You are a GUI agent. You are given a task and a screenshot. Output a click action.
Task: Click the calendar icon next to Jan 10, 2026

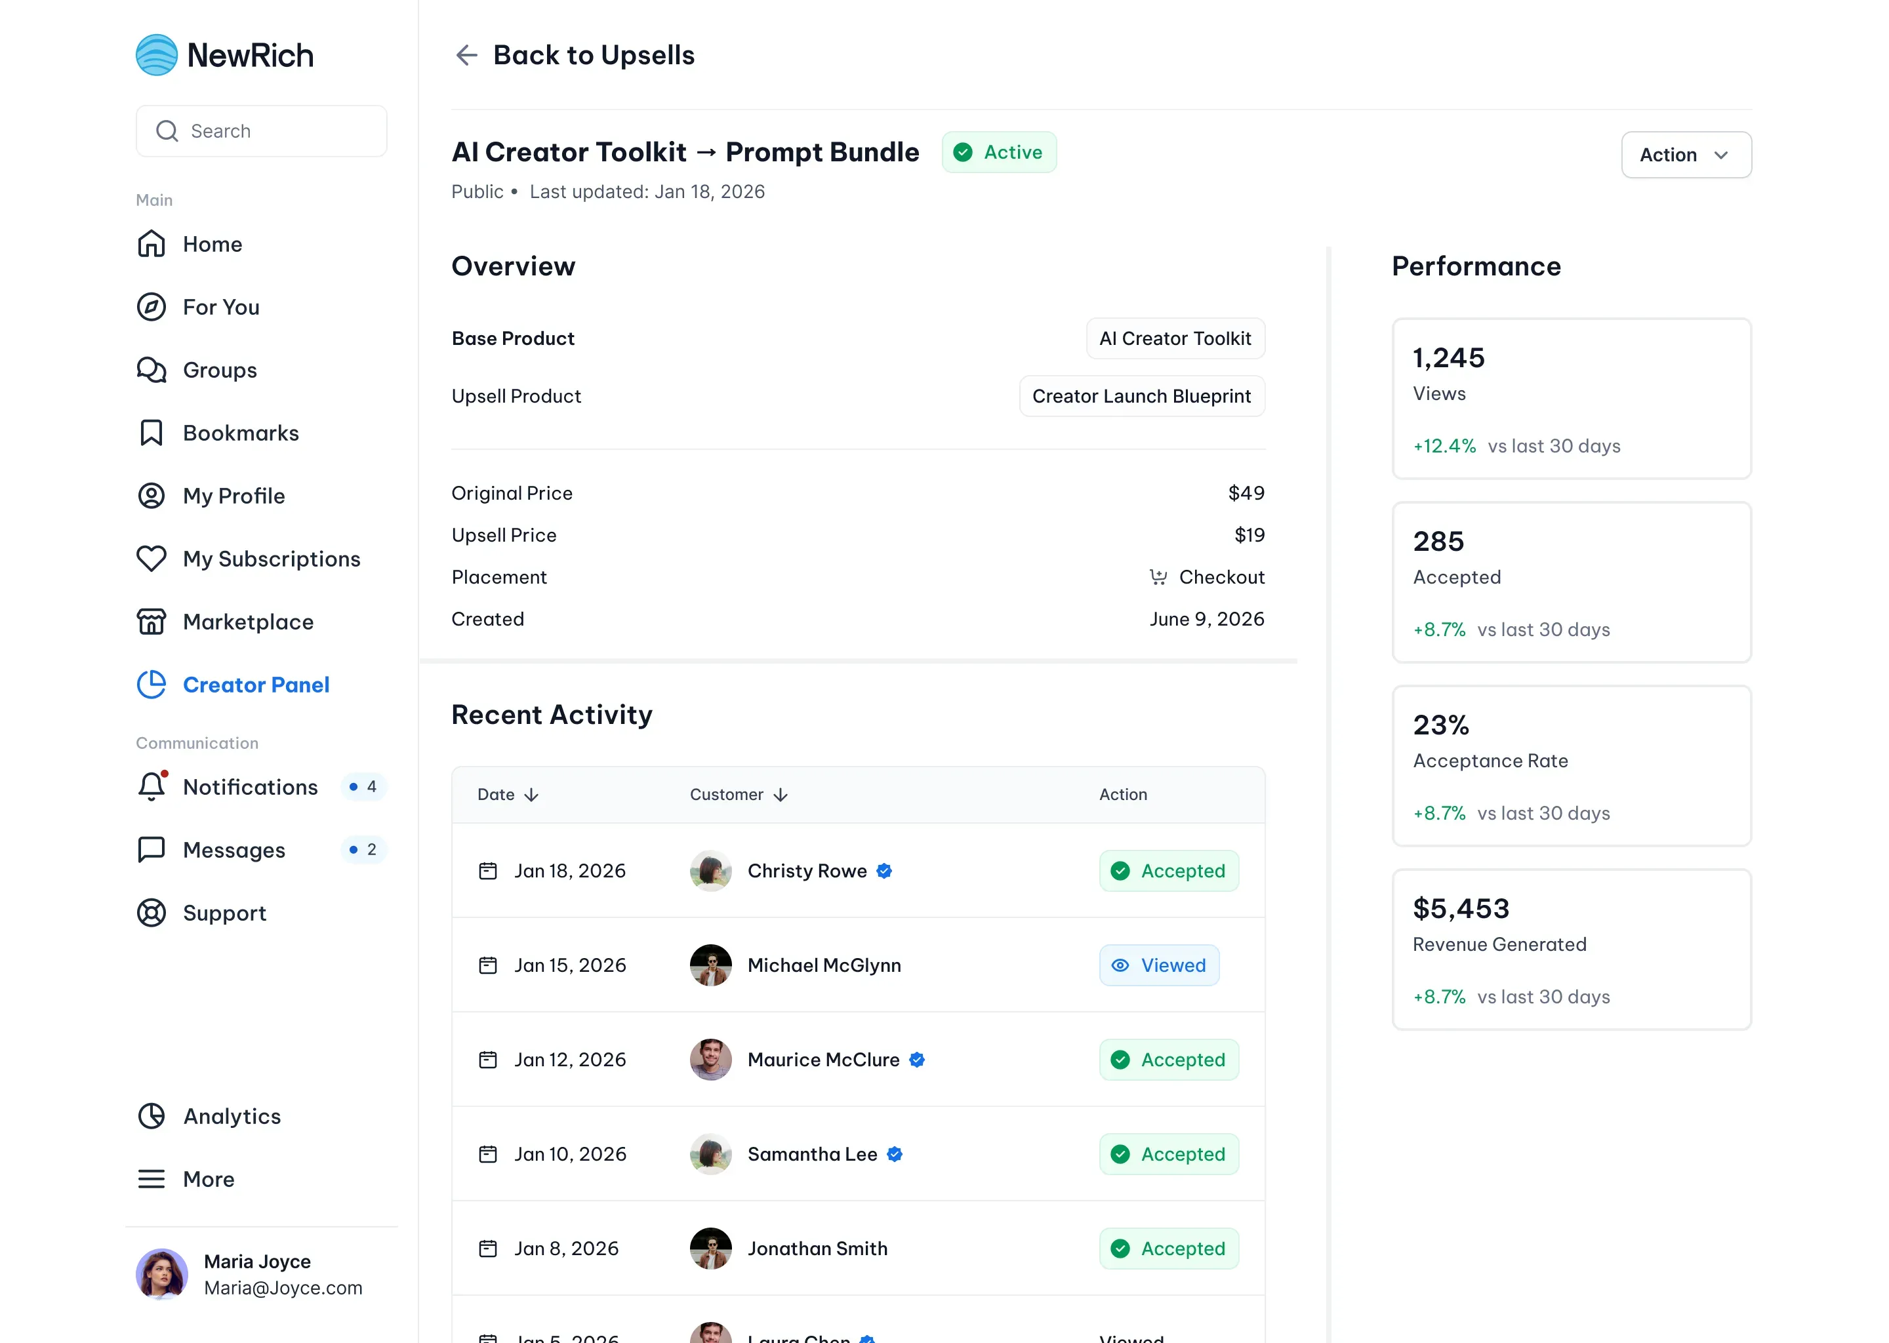(488, 1153)
